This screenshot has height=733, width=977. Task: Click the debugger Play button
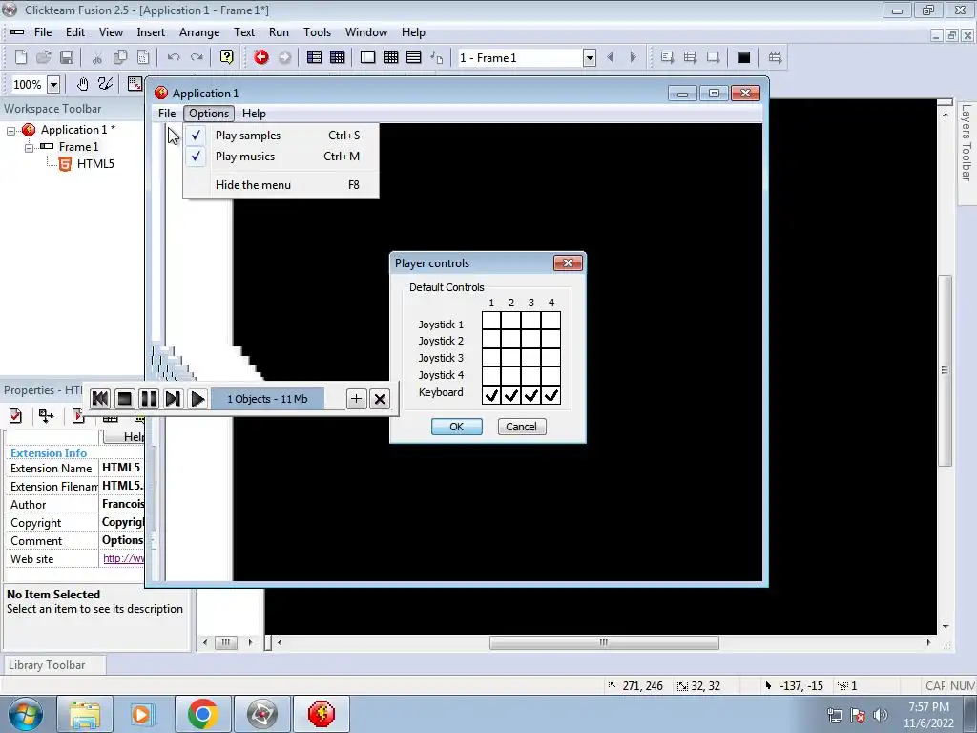197,399
